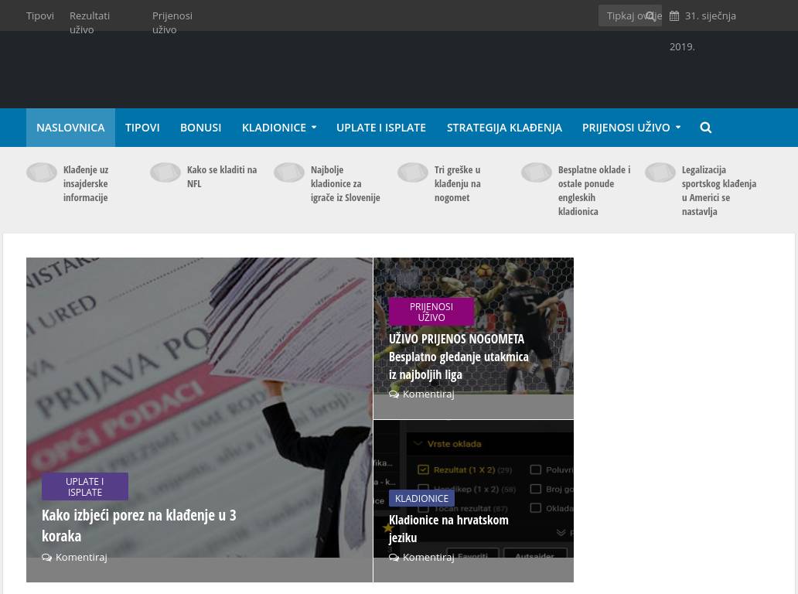Screen dimensions: 798x594
Task: Open article Kladionice na hrvatskom jeziku
Action: point(448,528)
